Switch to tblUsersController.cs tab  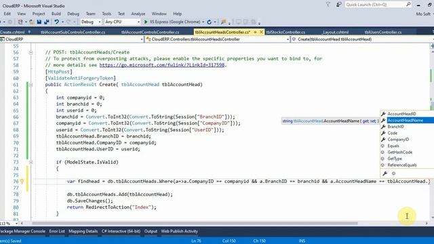[x=383, y=32]
